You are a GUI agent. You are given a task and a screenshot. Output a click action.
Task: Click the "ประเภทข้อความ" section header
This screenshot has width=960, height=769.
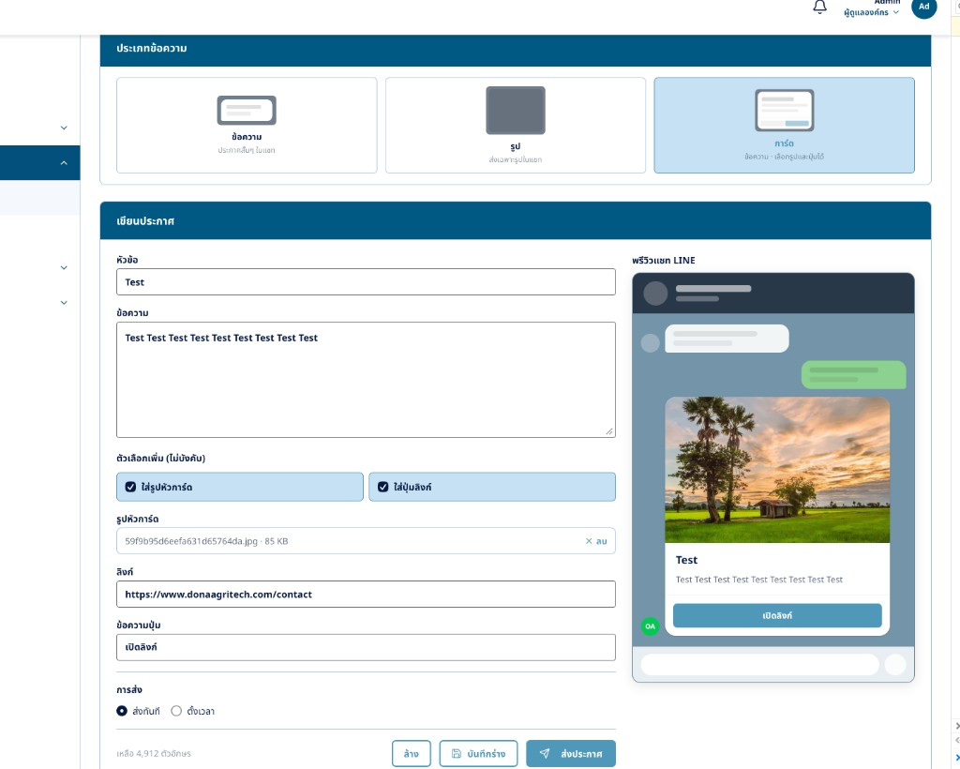pyautogui.click(x=152, y=48)
